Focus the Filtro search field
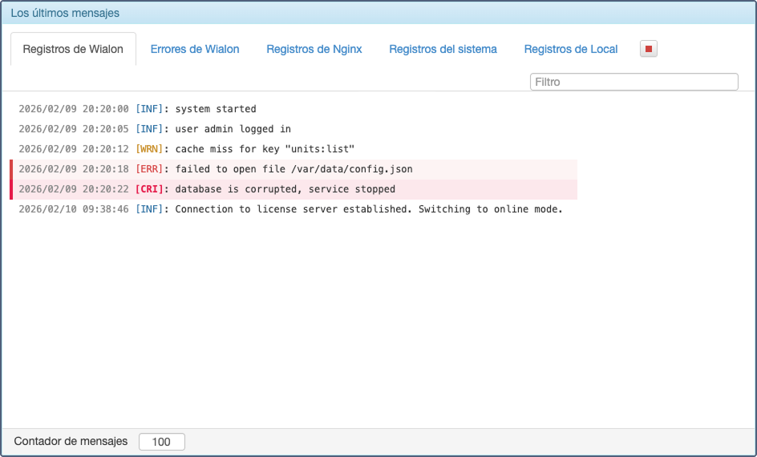The width and height of the screenshot is (757, 457). click(634, 82)
